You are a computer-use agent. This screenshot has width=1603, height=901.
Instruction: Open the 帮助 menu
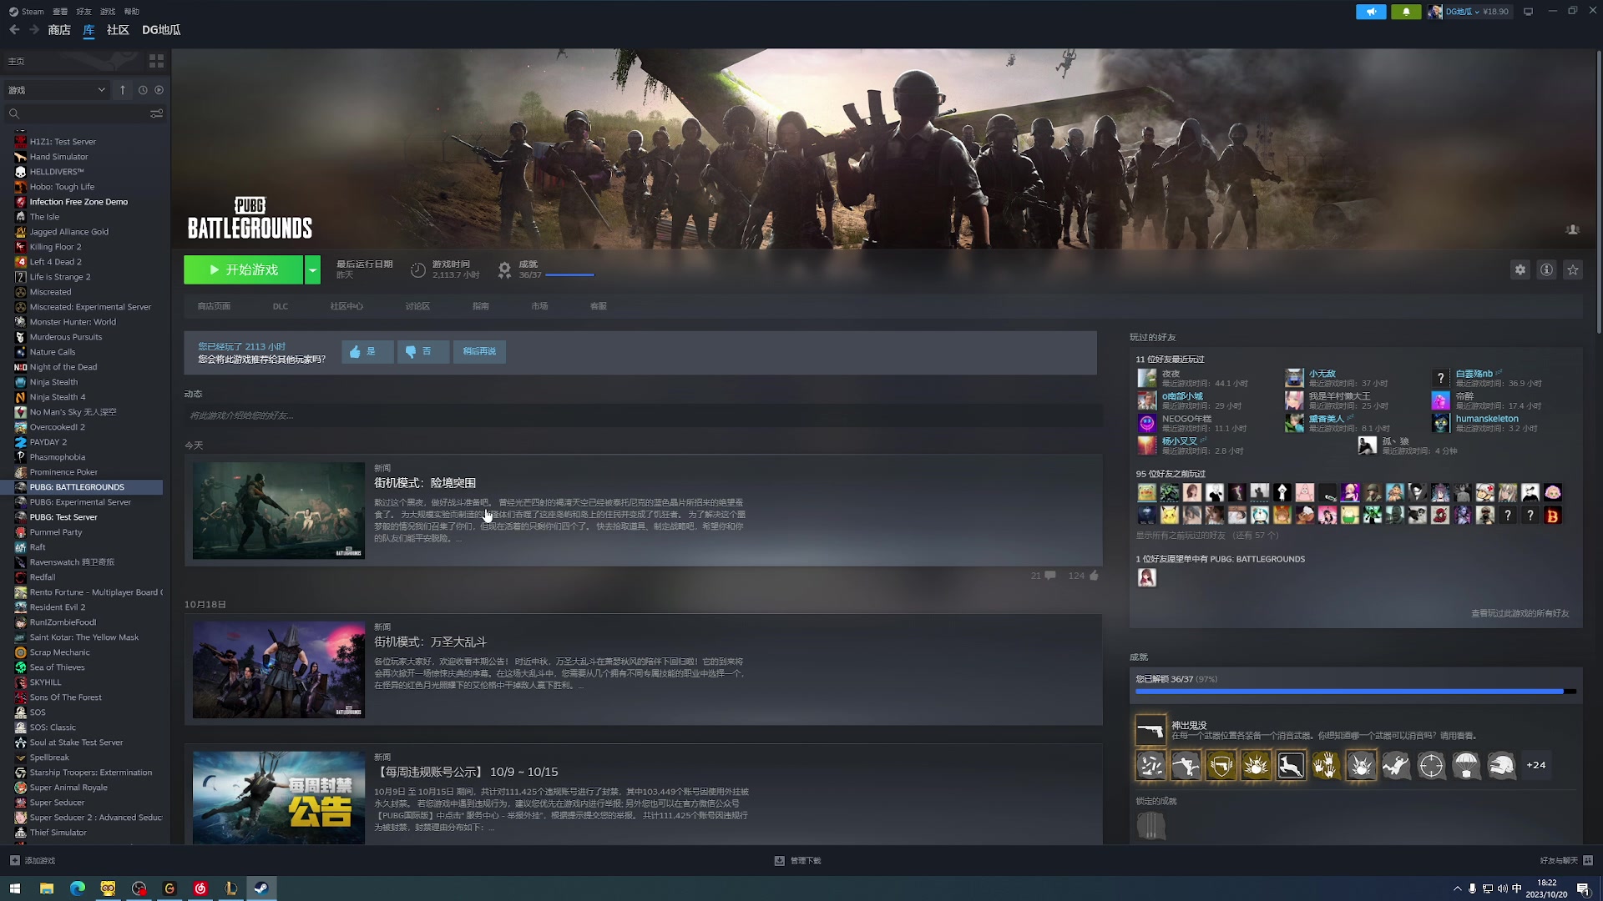(x=131, y=12)
